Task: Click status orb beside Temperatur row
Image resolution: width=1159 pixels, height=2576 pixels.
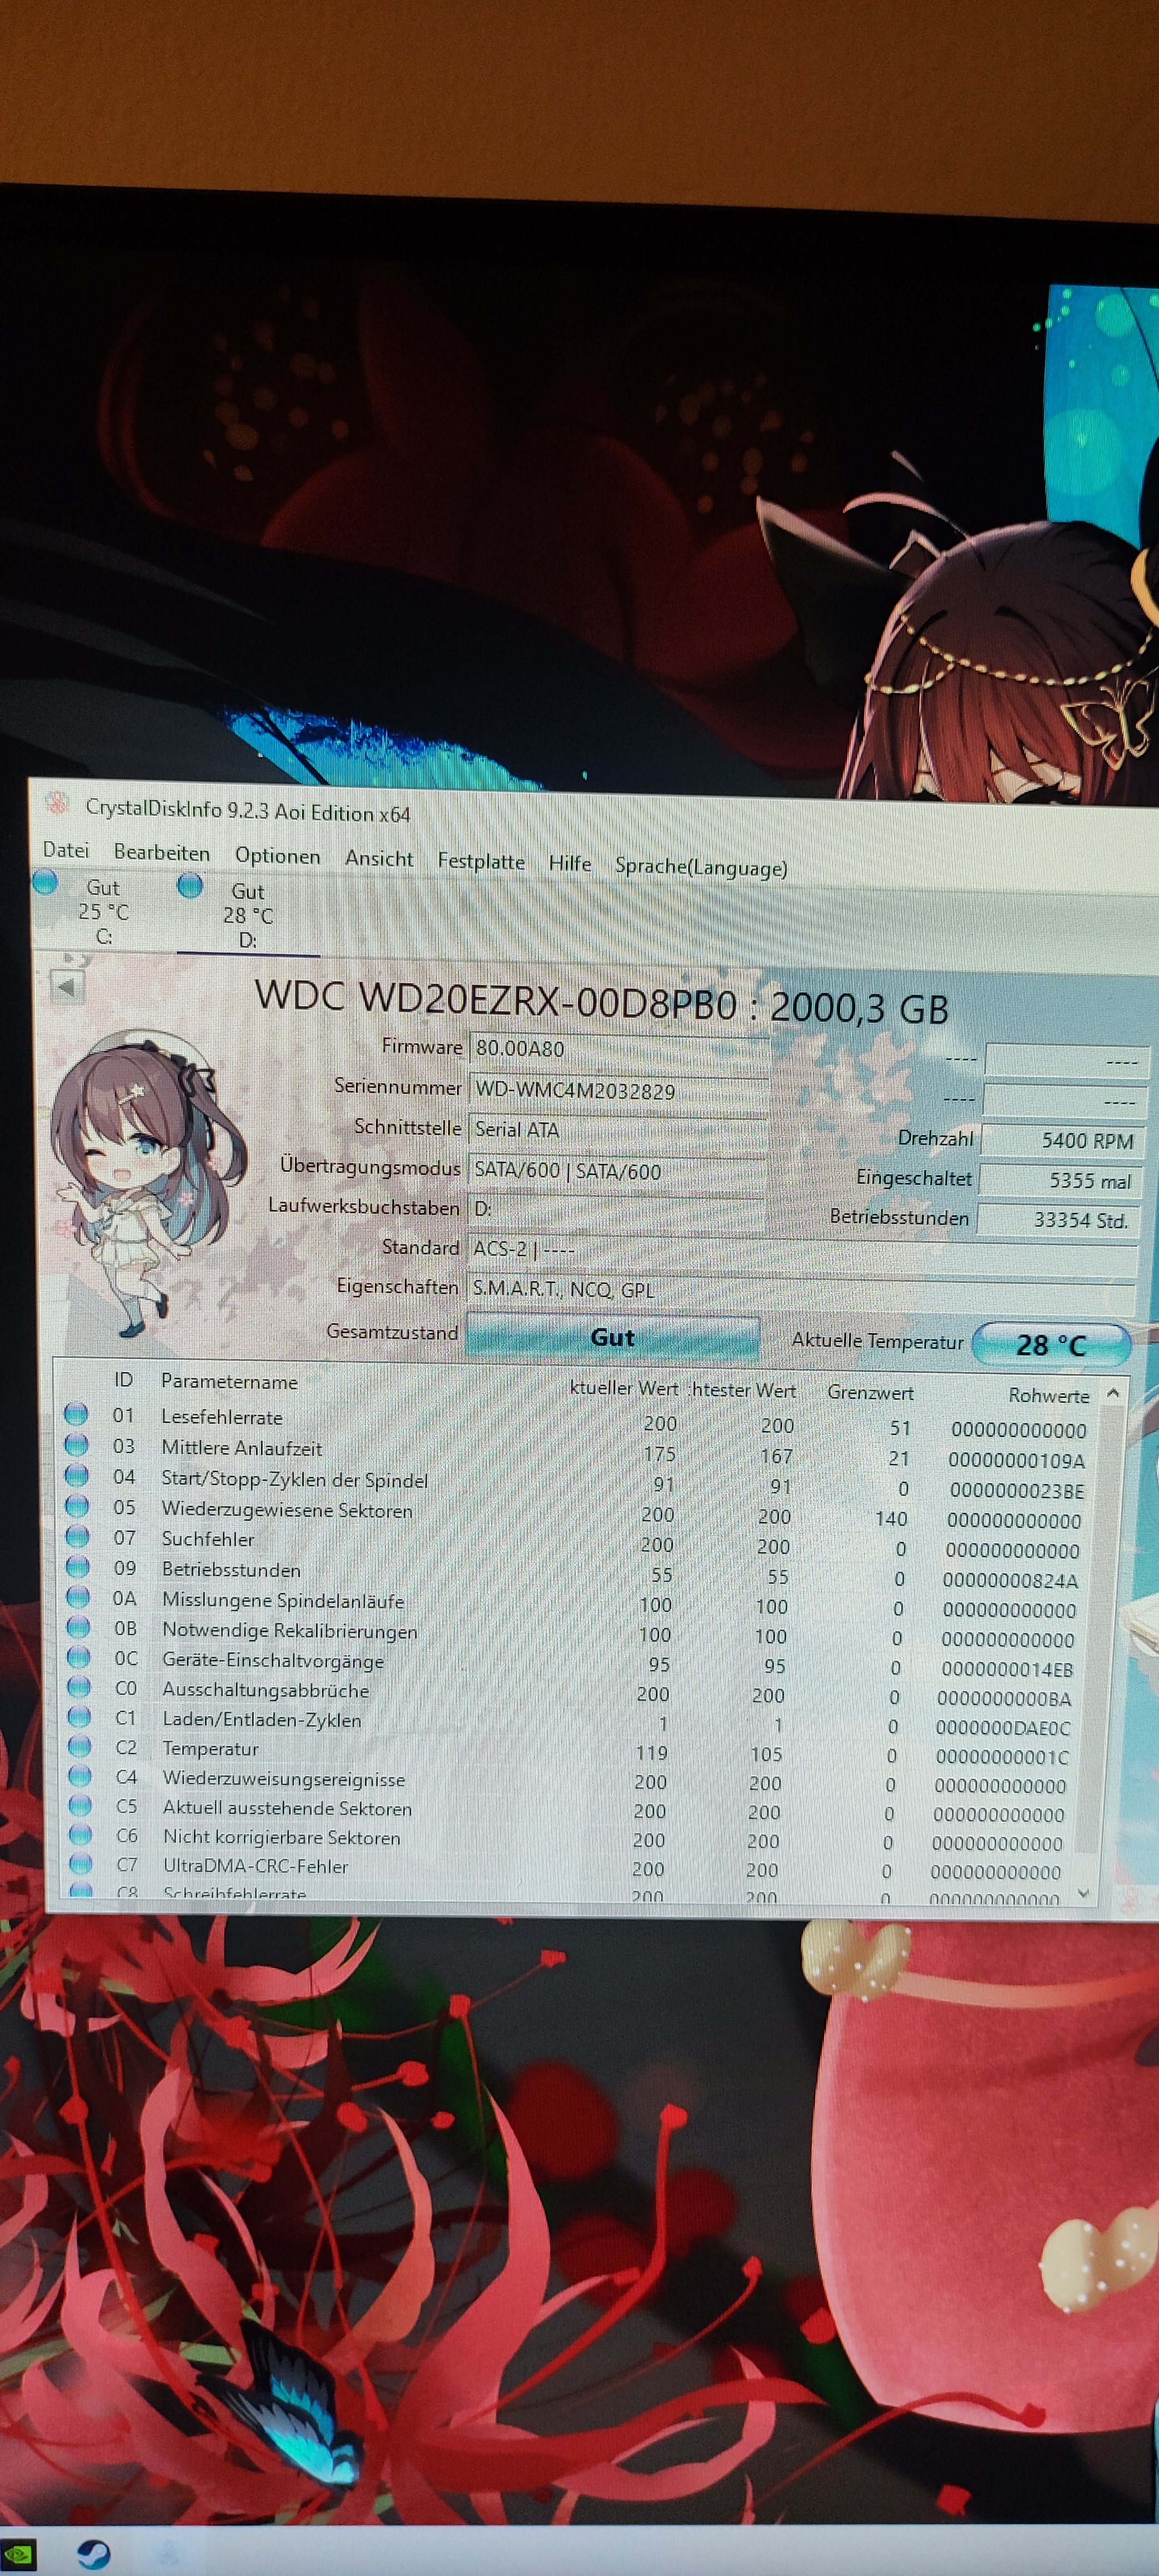Action: [79, 1747]
